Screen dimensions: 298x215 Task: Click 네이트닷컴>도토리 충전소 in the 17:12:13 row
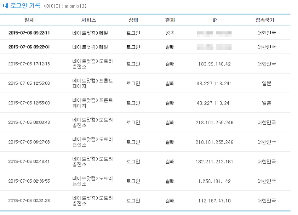(92, 64)
